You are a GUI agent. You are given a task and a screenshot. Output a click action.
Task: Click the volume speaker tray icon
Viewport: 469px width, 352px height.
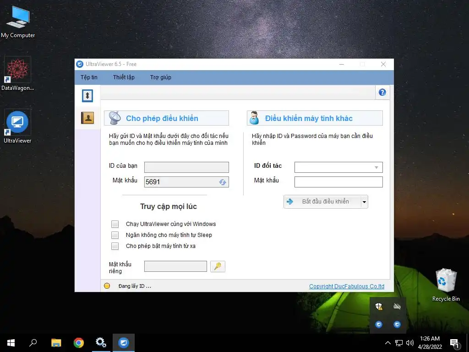click(x=410, y=343)
